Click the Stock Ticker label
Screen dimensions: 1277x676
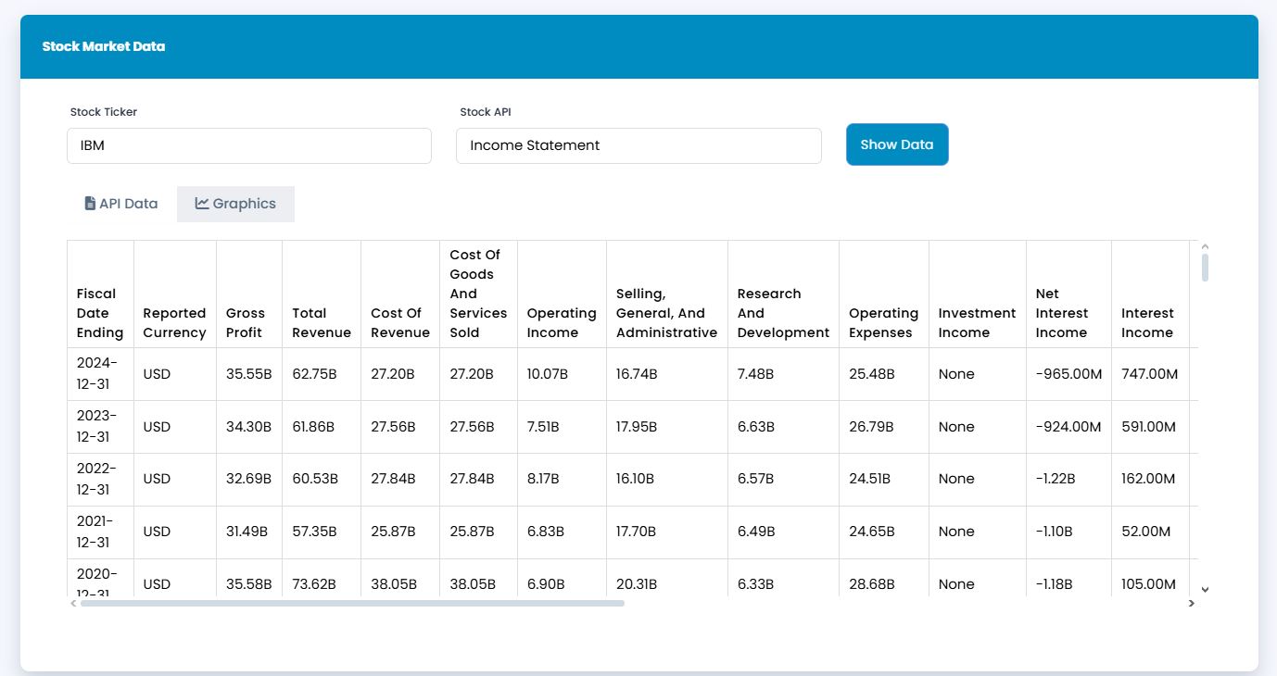coord(104,112)
